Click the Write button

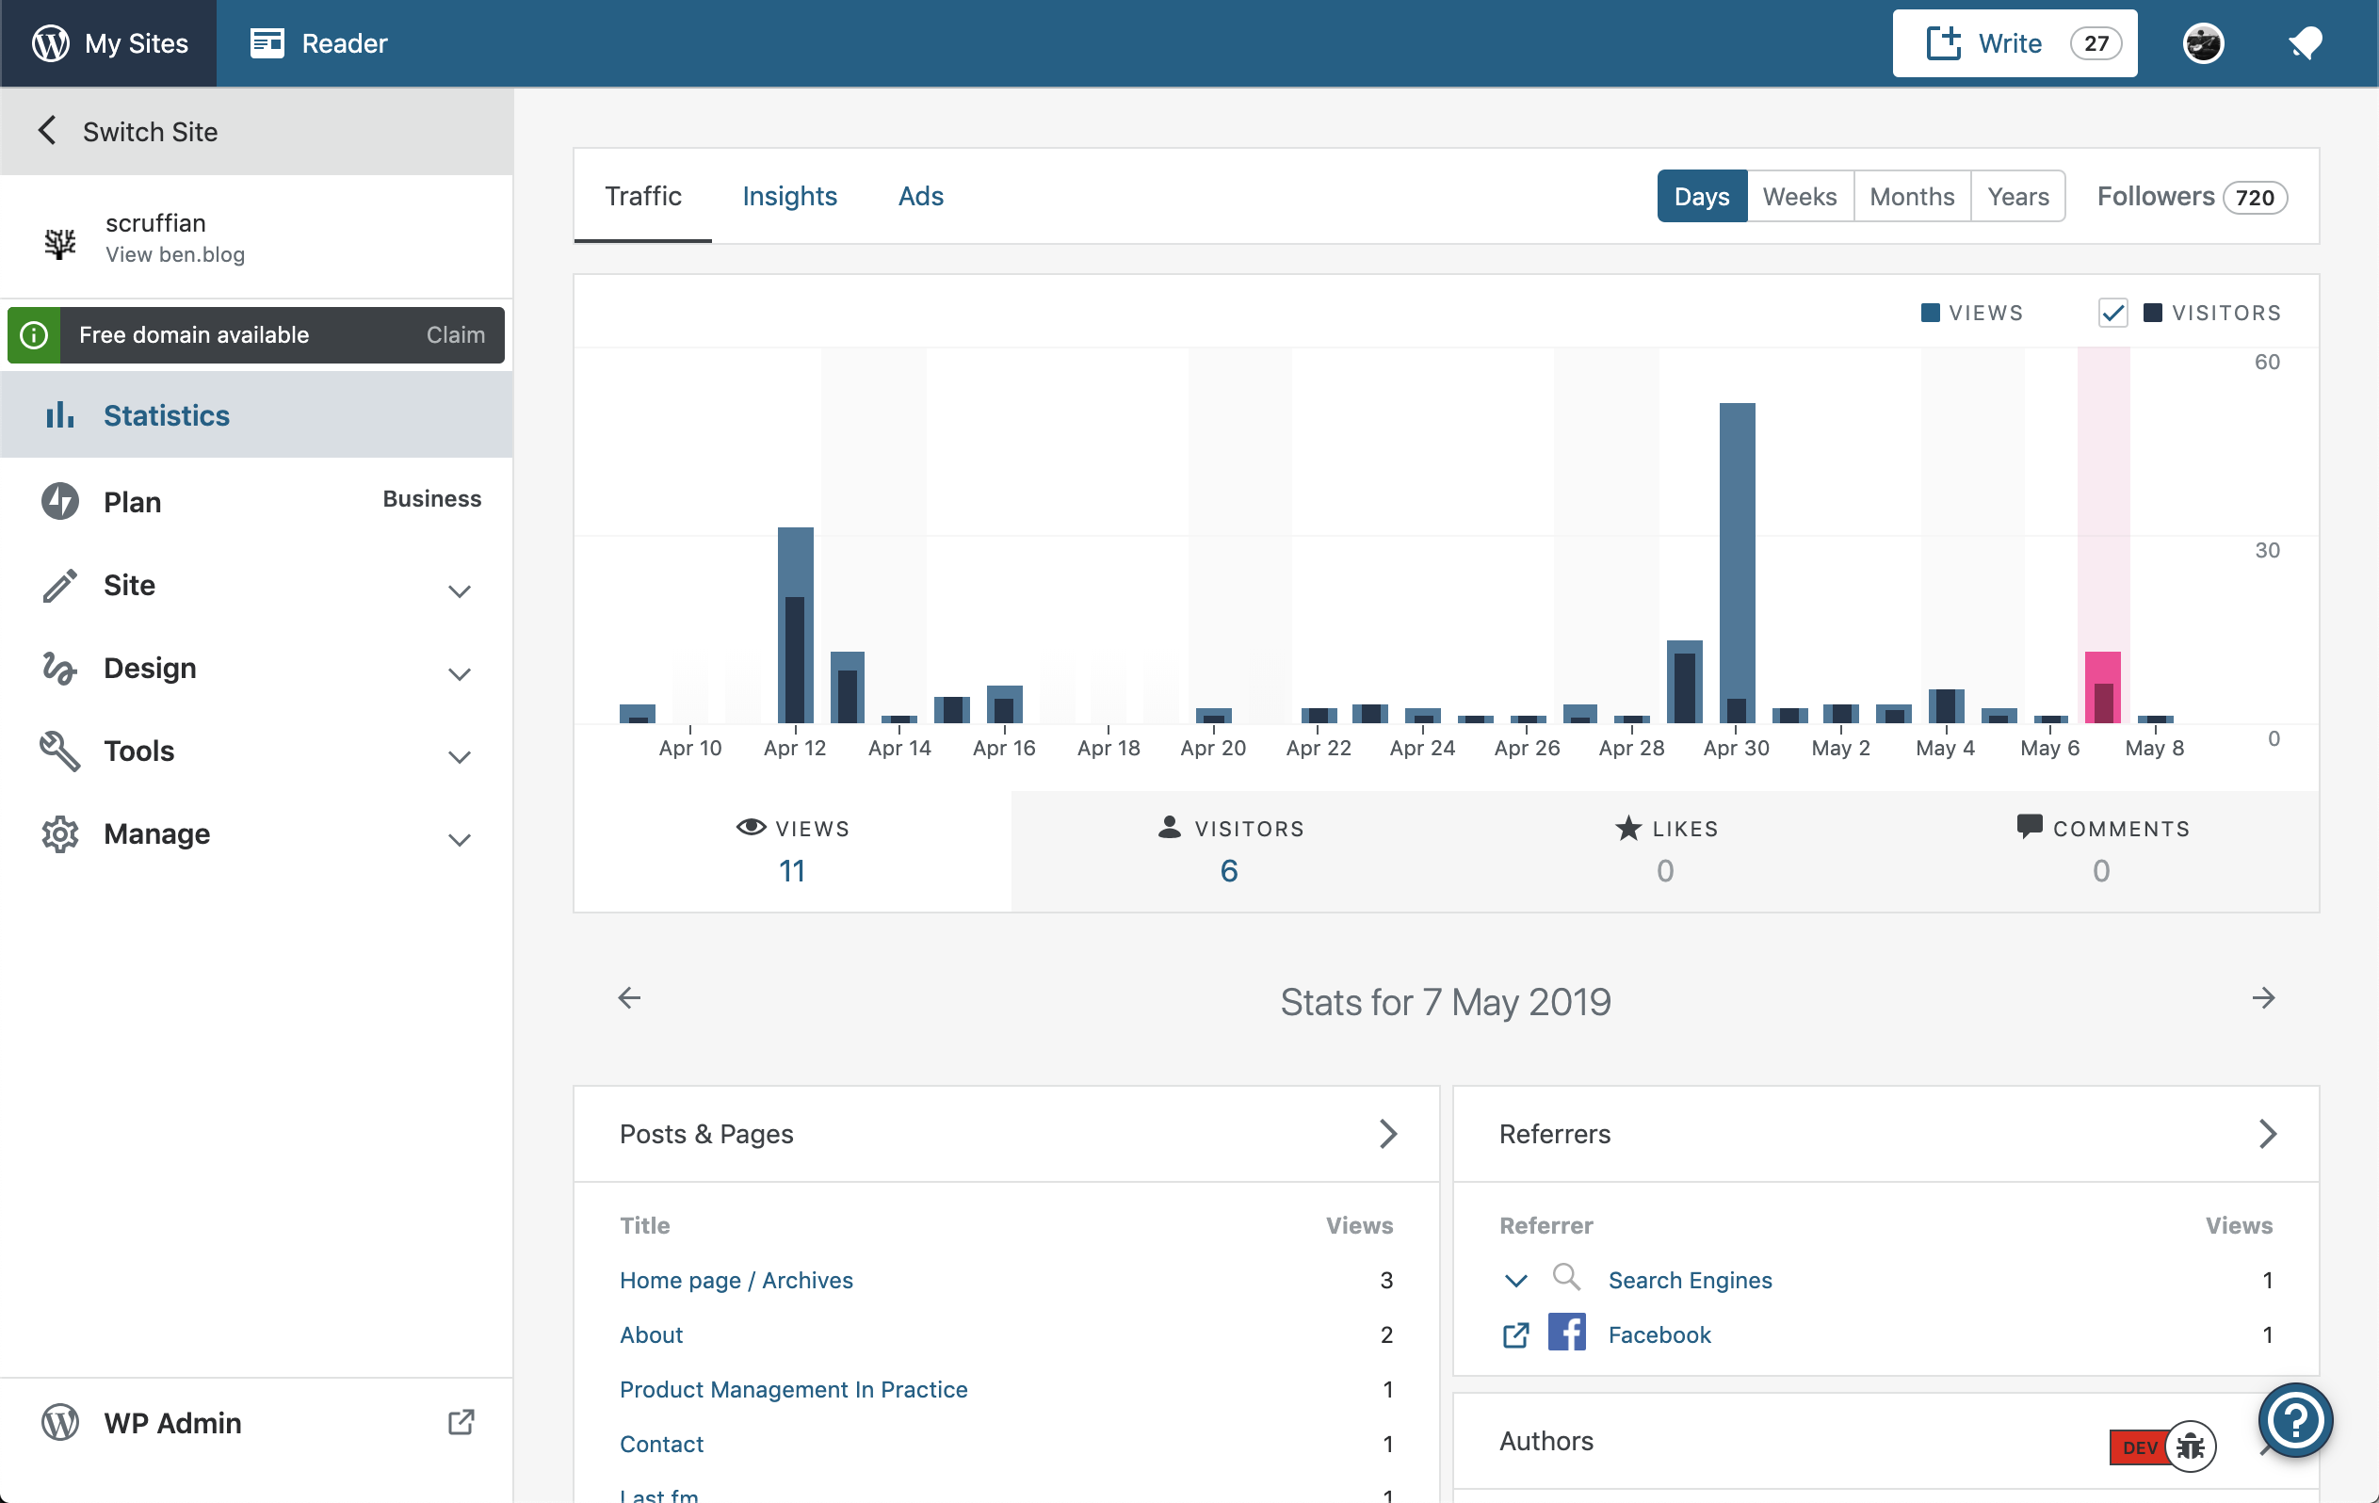tap(2015, 43)
